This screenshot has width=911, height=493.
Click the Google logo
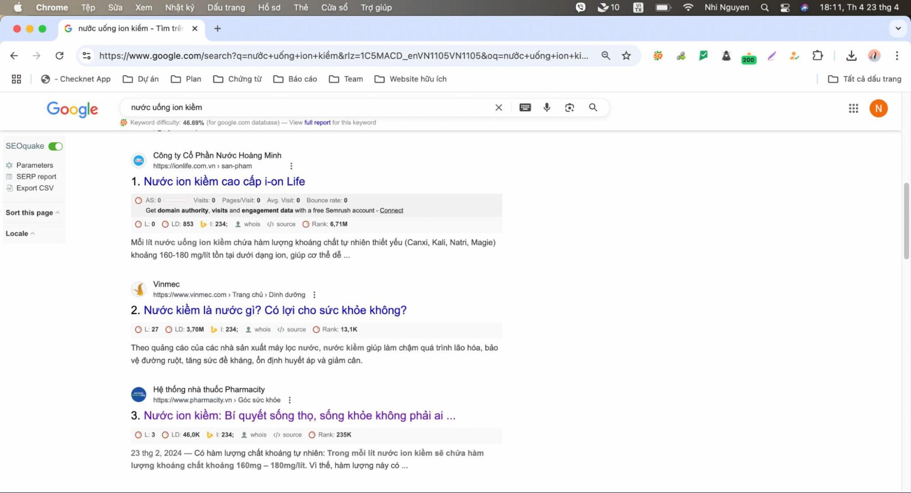[72, 109]
